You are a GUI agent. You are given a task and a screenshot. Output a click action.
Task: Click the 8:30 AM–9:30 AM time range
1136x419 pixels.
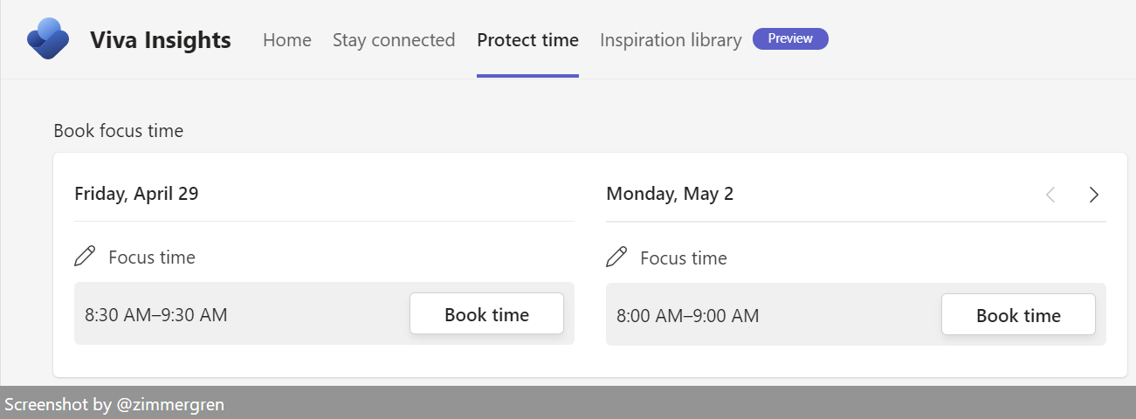pos(156,315)
